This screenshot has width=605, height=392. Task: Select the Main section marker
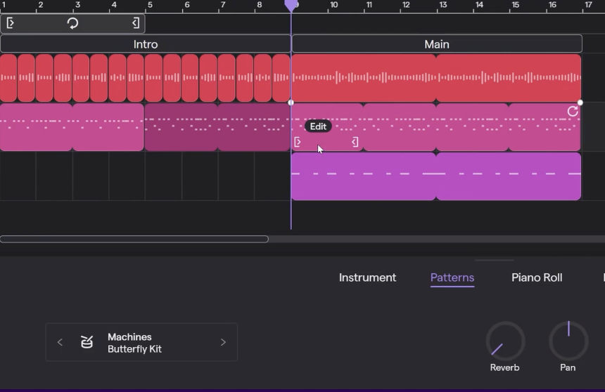tap(437, 44)
